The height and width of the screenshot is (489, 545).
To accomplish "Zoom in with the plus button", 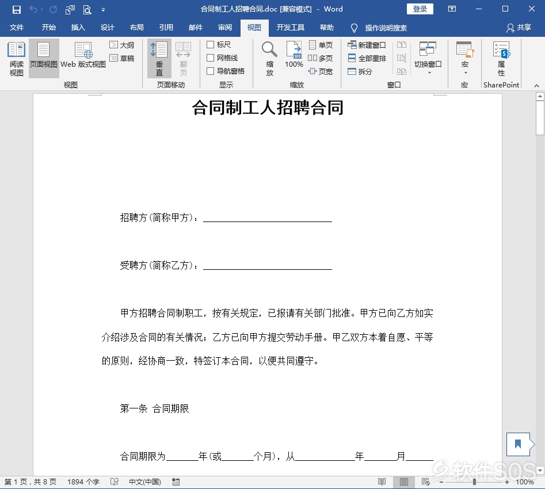I will tap(507, 482).
